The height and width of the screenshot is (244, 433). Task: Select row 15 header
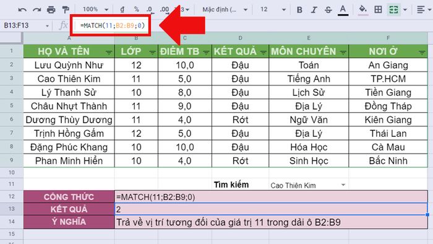pos(11,233)
